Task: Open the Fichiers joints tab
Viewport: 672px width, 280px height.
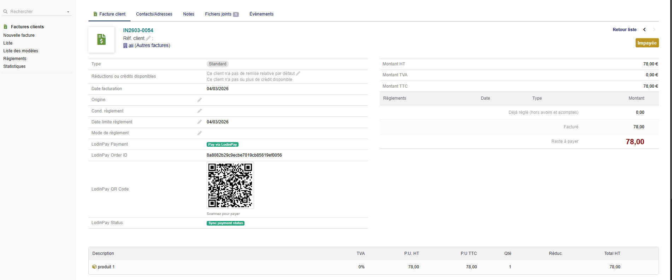Action: [x=222, y=14]
